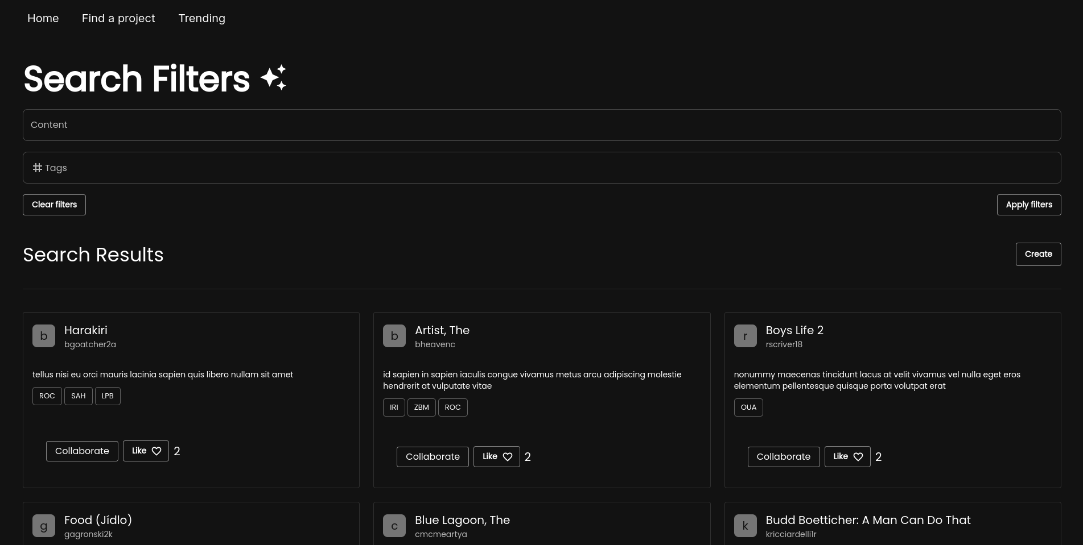Click the 'c' avatar on Blue Lagoon card
Viewport: 1083px width, 545px height.
[x=394, y=526]
